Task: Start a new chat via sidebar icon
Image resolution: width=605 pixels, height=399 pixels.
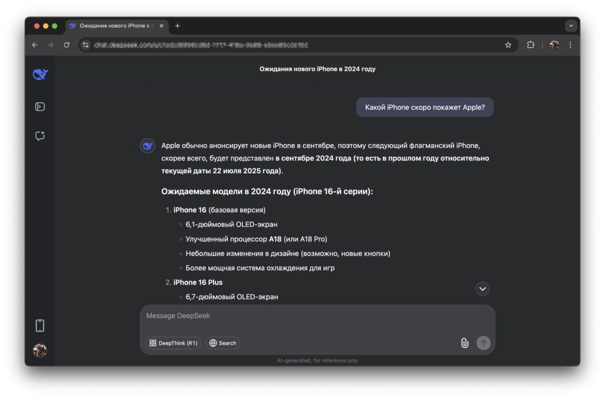Action: tap(40, 136)
